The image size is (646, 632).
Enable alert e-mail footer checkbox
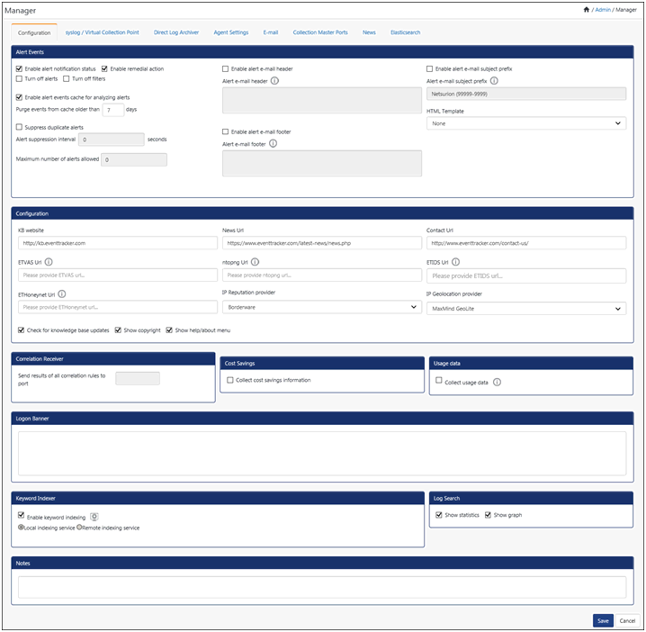tap(225, 131)
